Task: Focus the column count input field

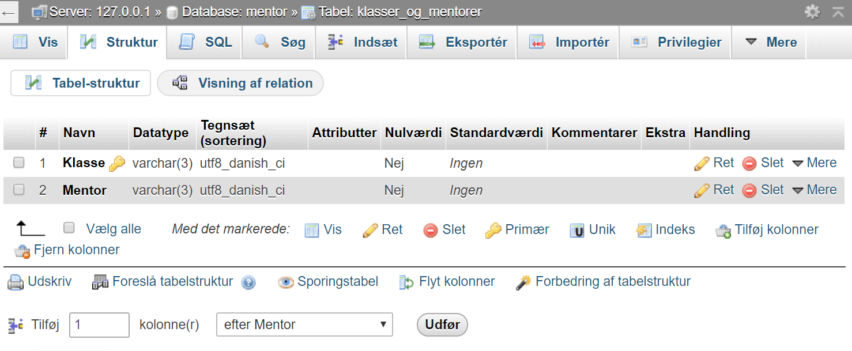Action: (99, 325)
